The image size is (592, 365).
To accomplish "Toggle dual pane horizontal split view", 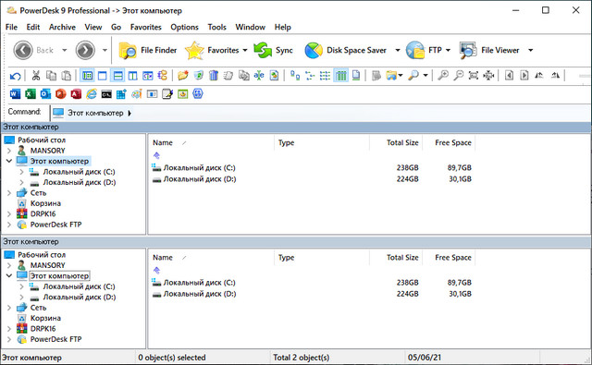I will click(x=117, y=76).
